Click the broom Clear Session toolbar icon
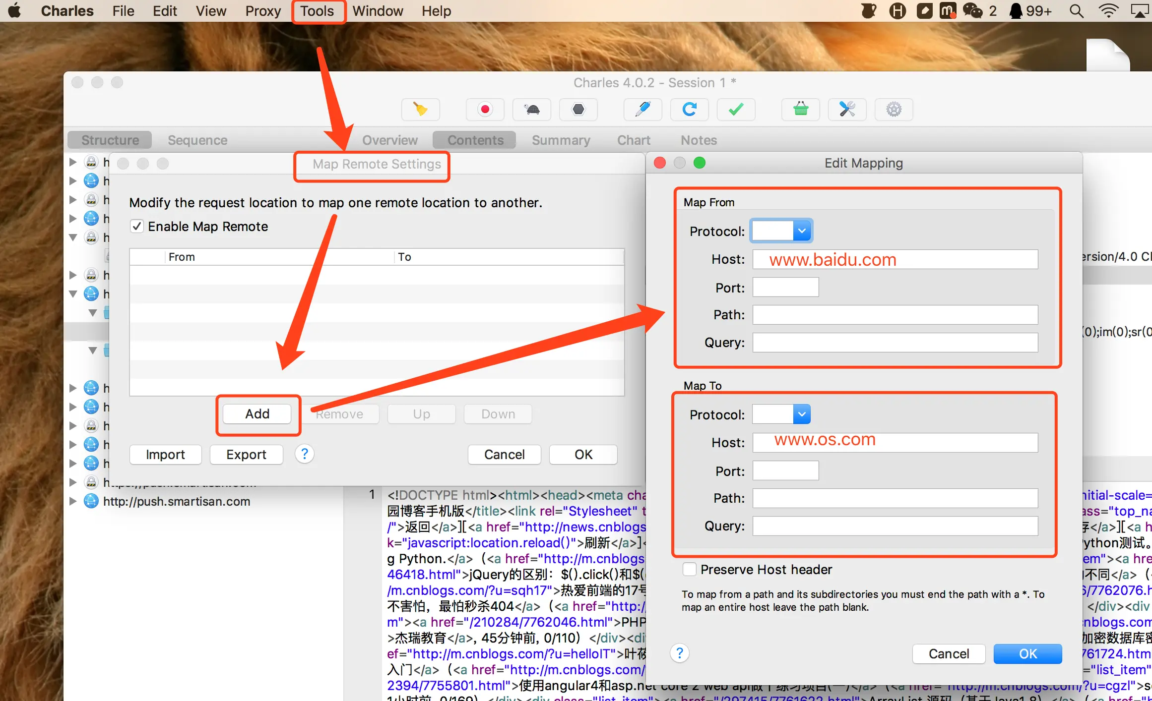Screen dimensions: 1152x701 point(420,110)
